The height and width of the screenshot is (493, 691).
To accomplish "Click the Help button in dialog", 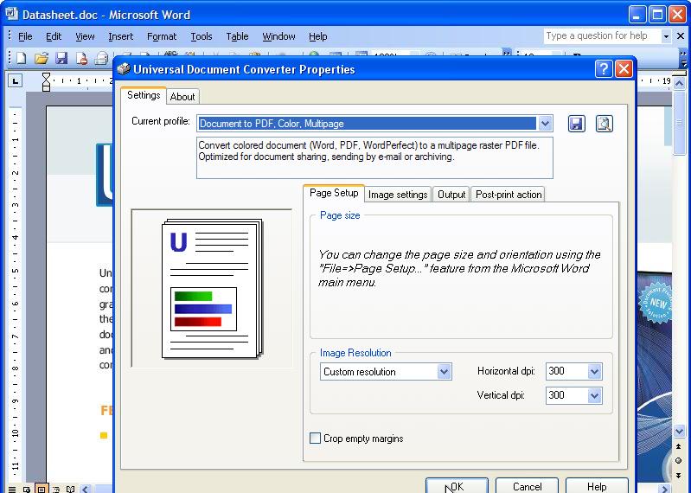I will pos(597,486).
